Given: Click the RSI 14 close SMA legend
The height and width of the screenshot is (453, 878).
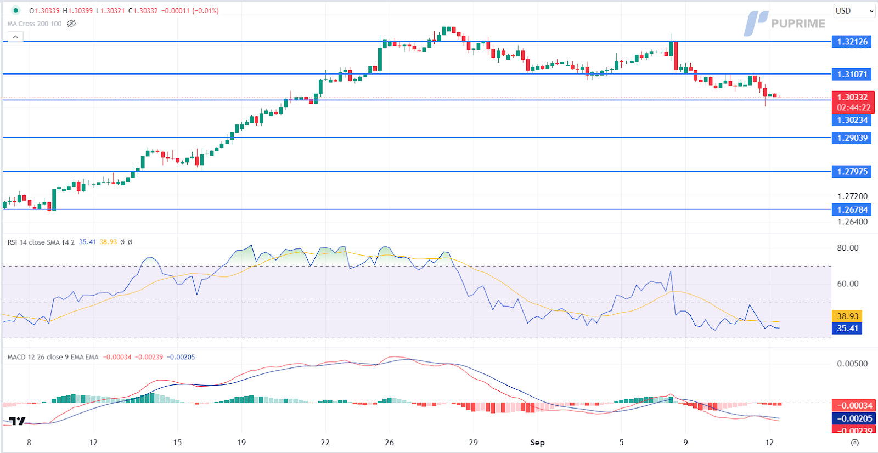Looking at the screenshot, I should coord(41,242).
